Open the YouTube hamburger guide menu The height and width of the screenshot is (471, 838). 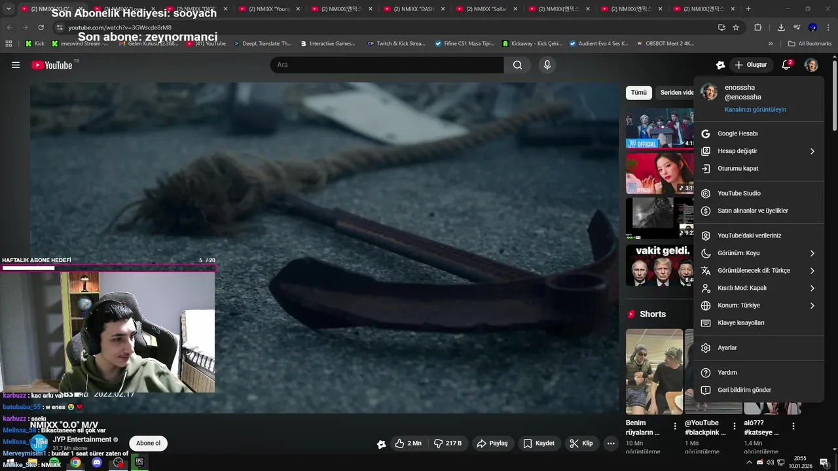pos(16,65)
